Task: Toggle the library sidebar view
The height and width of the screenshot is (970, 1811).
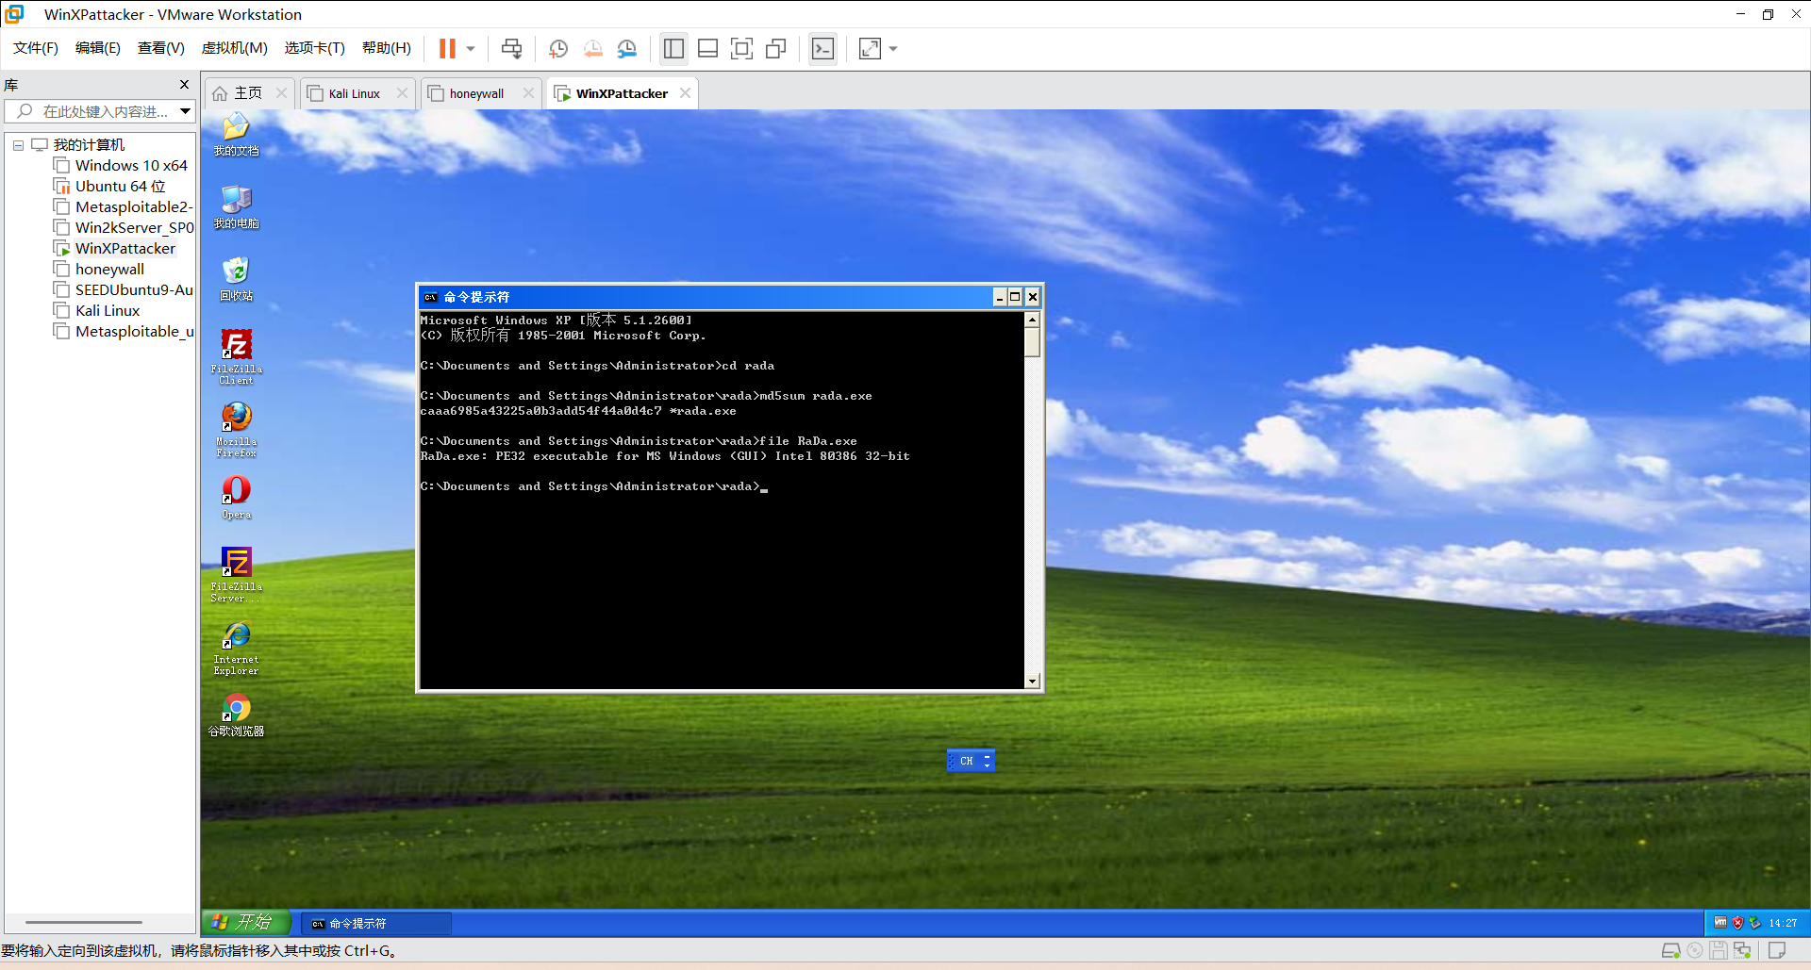Action: pyautogui.click(x=673, y=48)
